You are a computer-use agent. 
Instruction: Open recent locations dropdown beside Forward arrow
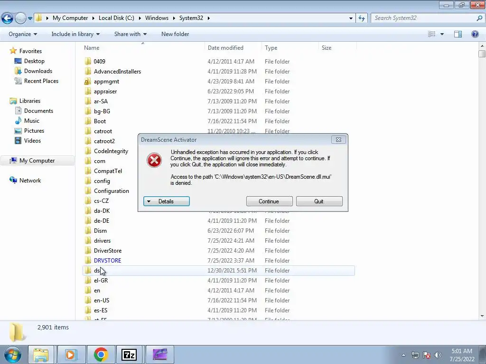click(30, 18)
